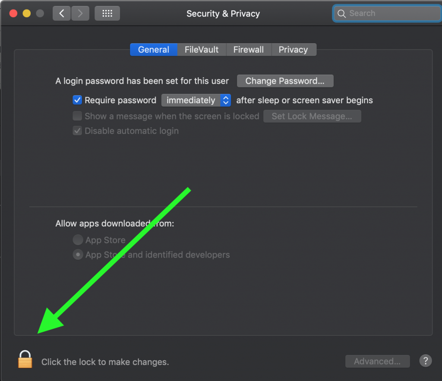Go forward with the right chevron button

(80, 13)
